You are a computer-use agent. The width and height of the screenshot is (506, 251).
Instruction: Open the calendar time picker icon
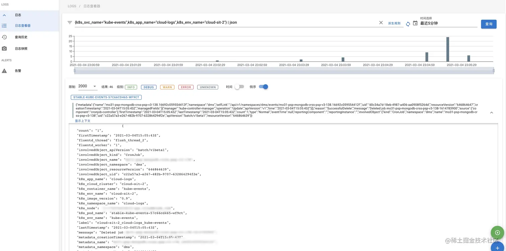[x=415, y=23]
